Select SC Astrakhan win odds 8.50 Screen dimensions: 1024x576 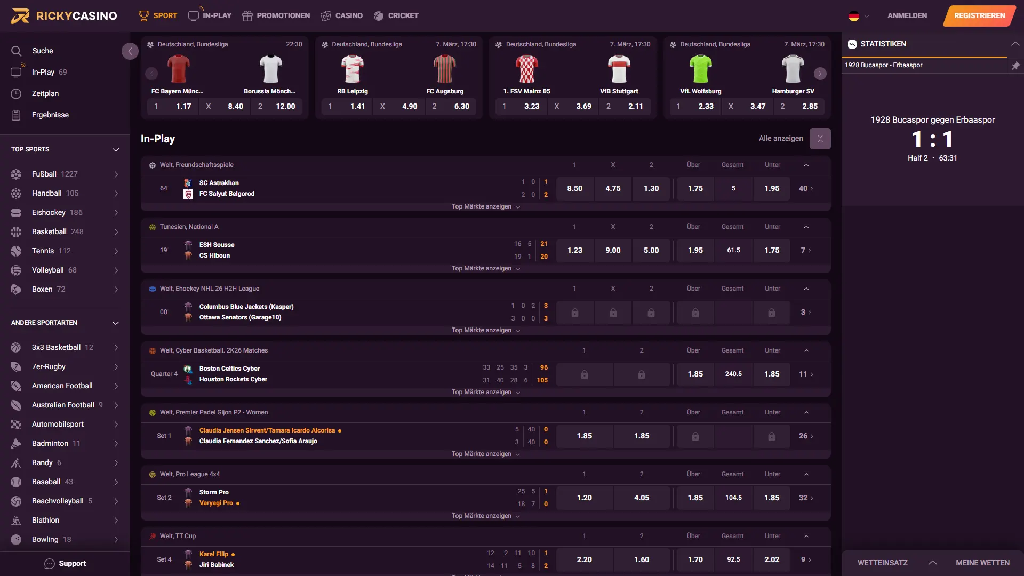[574, 188]
